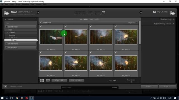Image resolution: width=179 pixels, height=100 pixels.
Task: Select the Add import method
Action: coord(103,12)
